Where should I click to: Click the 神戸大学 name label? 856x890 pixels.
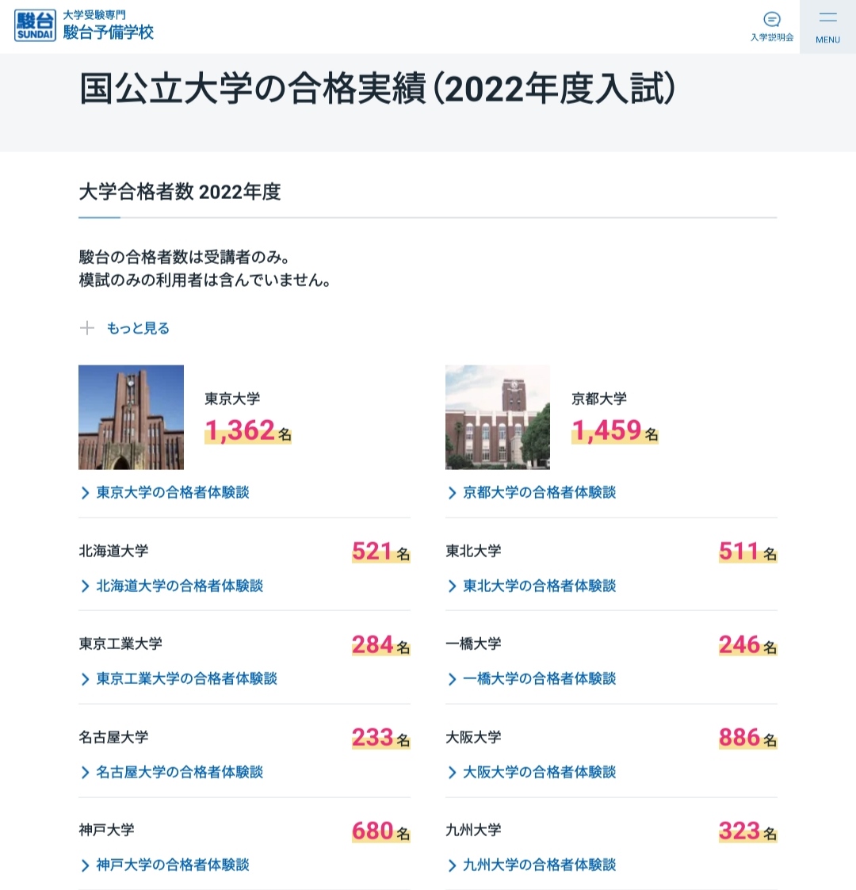coord(107,830)
